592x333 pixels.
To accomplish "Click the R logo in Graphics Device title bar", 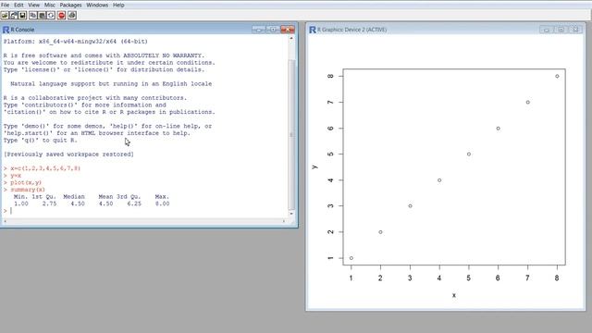I will coord(313,30).
